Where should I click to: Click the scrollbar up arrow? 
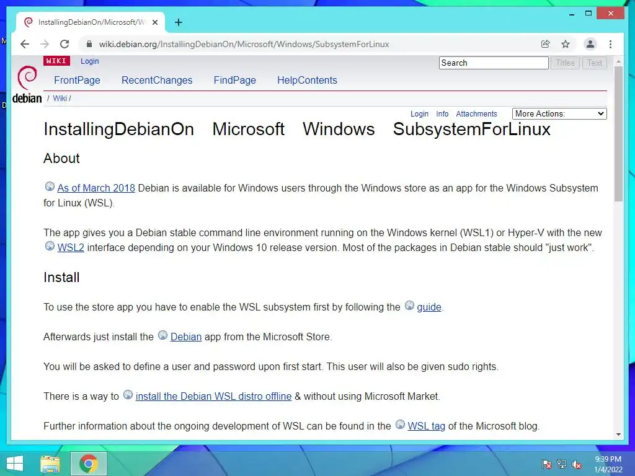[618, 61]
